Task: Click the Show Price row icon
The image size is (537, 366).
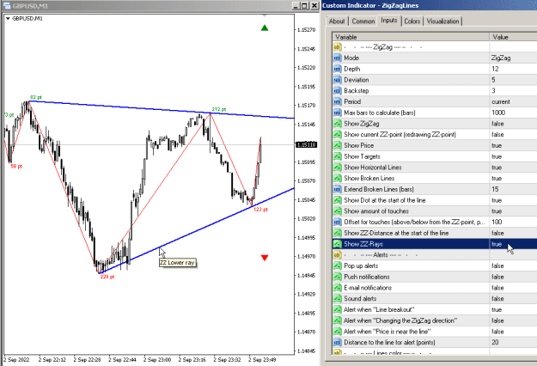Action: (x=338, y=145)
